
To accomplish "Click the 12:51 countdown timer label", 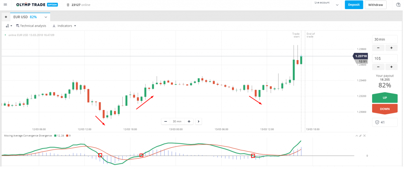I will 362,61.
